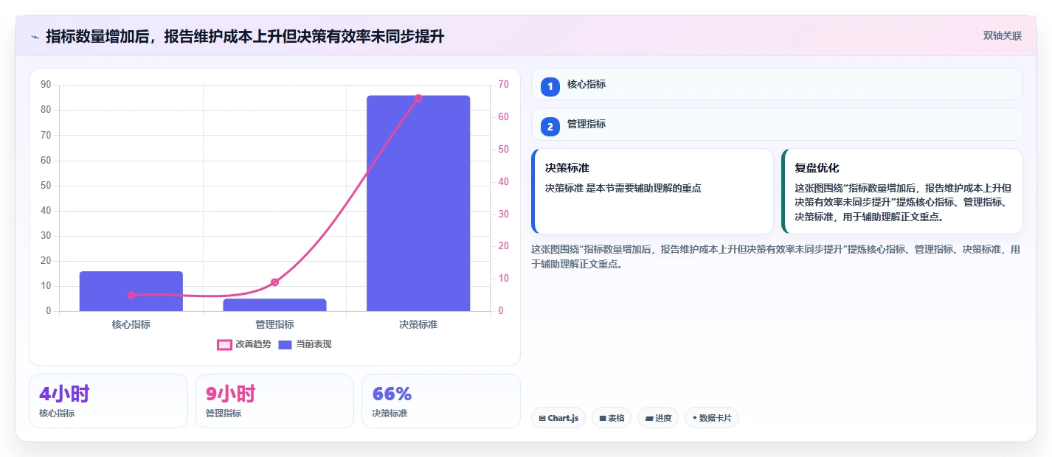Screen dimensions: 1052x457
Task: Click the tall 决策标准 bar in chart
Action: [418, 203]
